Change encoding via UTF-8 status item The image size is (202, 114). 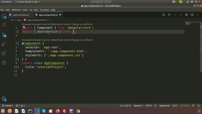point(148,105)
